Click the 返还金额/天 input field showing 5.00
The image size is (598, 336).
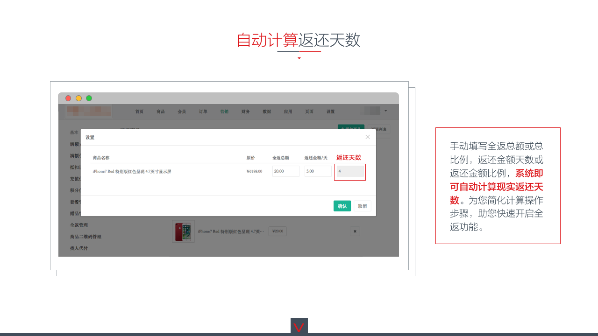[318, 171]
